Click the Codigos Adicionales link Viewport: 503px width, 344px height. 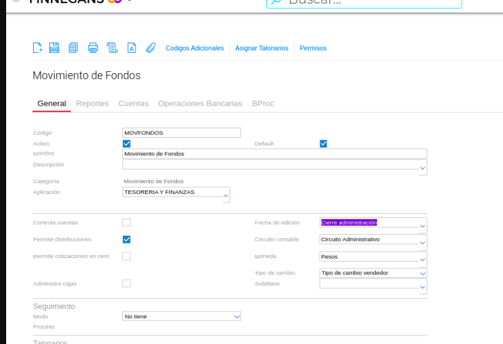click(195, 48)
